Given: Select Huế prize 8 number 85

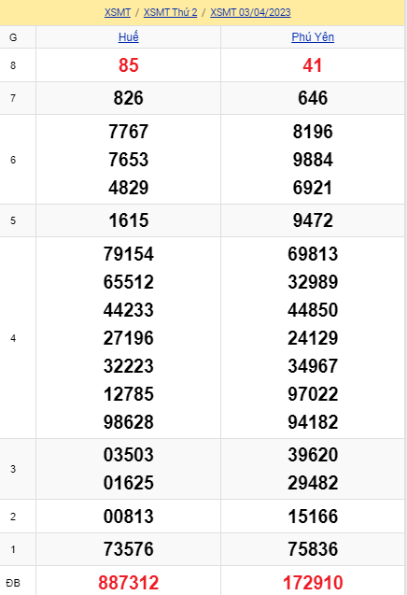Looking at the screenshot, I should [x=129, y=65].
